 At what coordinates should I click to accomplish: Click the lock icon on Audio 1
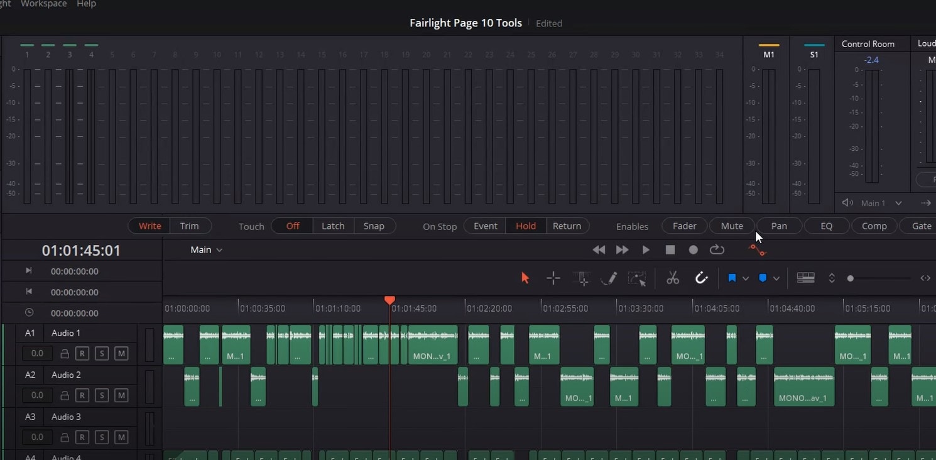(64, 354)
